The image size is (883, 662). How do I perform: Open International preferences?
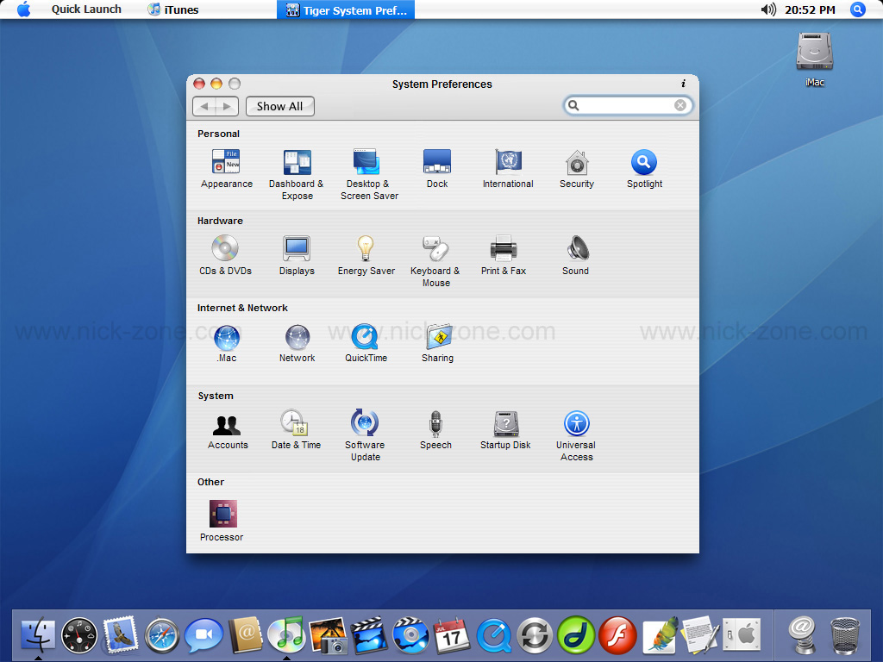tap(508, 168)
